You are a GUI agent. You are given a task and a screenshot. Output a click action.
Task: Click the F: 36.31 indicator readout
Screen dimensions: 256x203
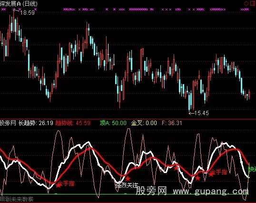(172, 123)
